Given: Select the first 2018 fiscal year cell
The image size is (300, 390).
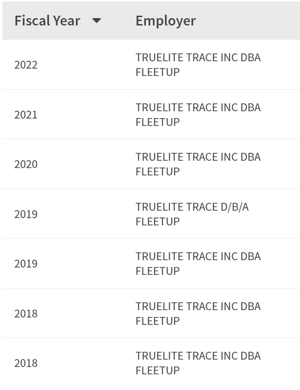Looking at the screenshot, I should [x=26, y=314].
